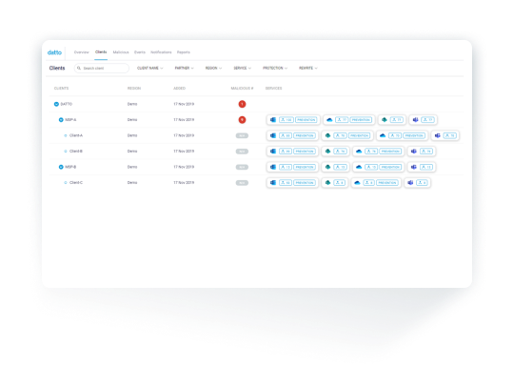Open the Protection filter dropdown
514x386 pixels.
[x=275, y=69]
